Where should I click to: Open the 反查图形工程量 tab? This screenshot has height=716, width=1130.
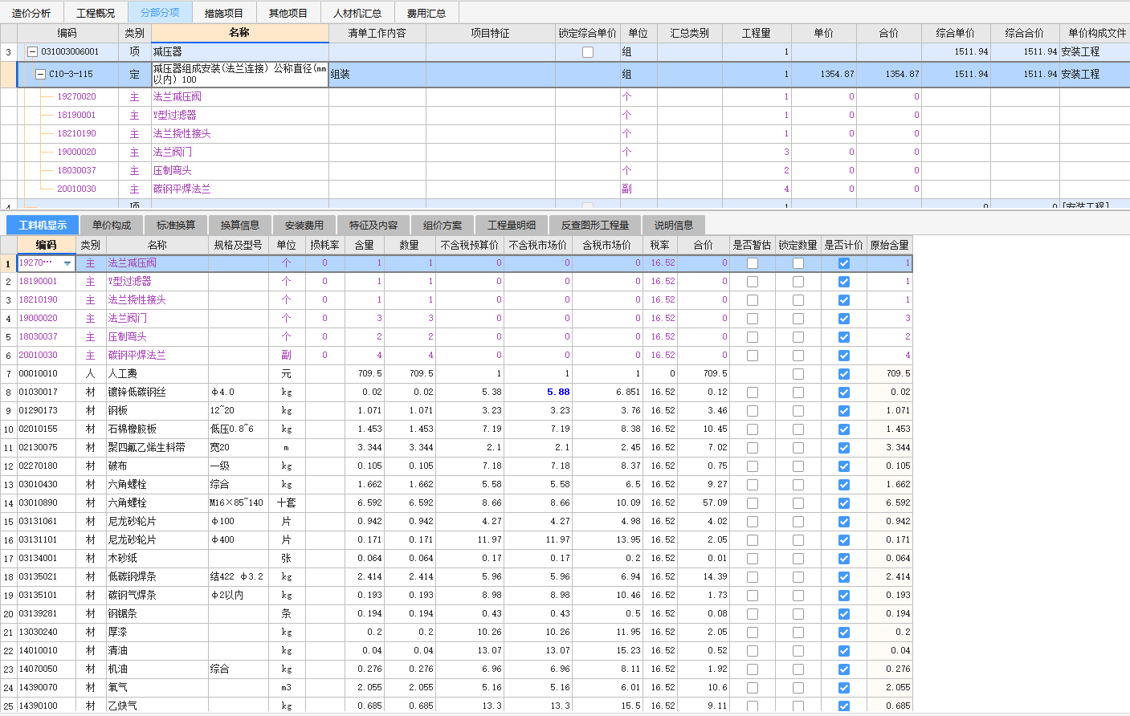coord(595,225)
